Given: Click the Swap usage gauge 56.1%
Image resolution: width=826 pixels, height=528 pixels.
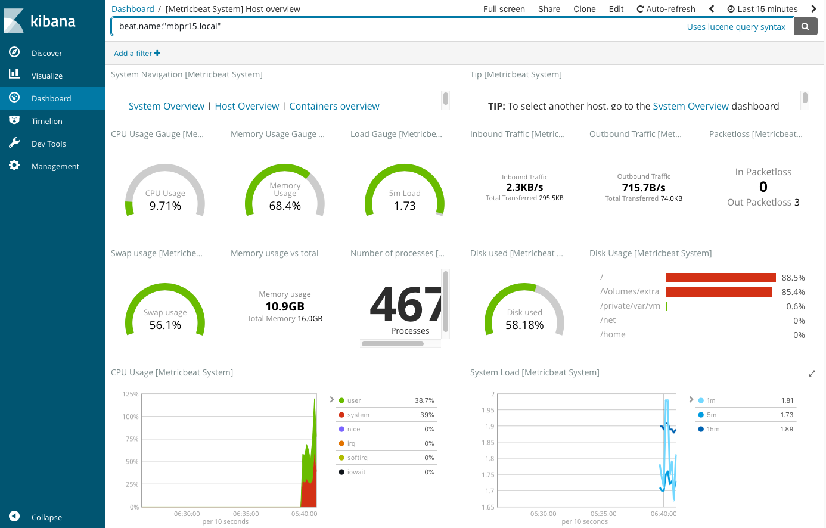Looking at the screenshot, I should pos(165,325).
